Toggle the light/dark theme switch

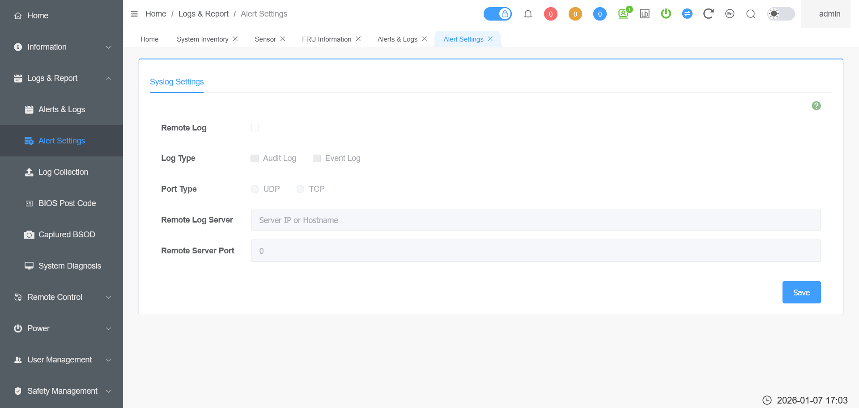pos(781,14)
